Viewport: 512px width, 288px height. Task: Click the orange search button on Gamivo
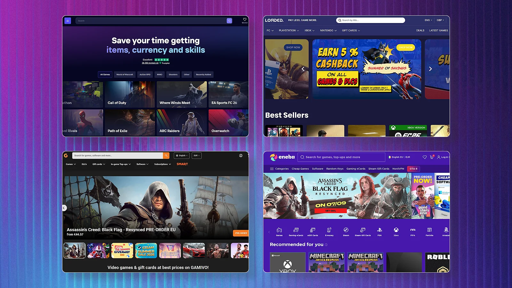pyautogui.click(x=166, y=156)
